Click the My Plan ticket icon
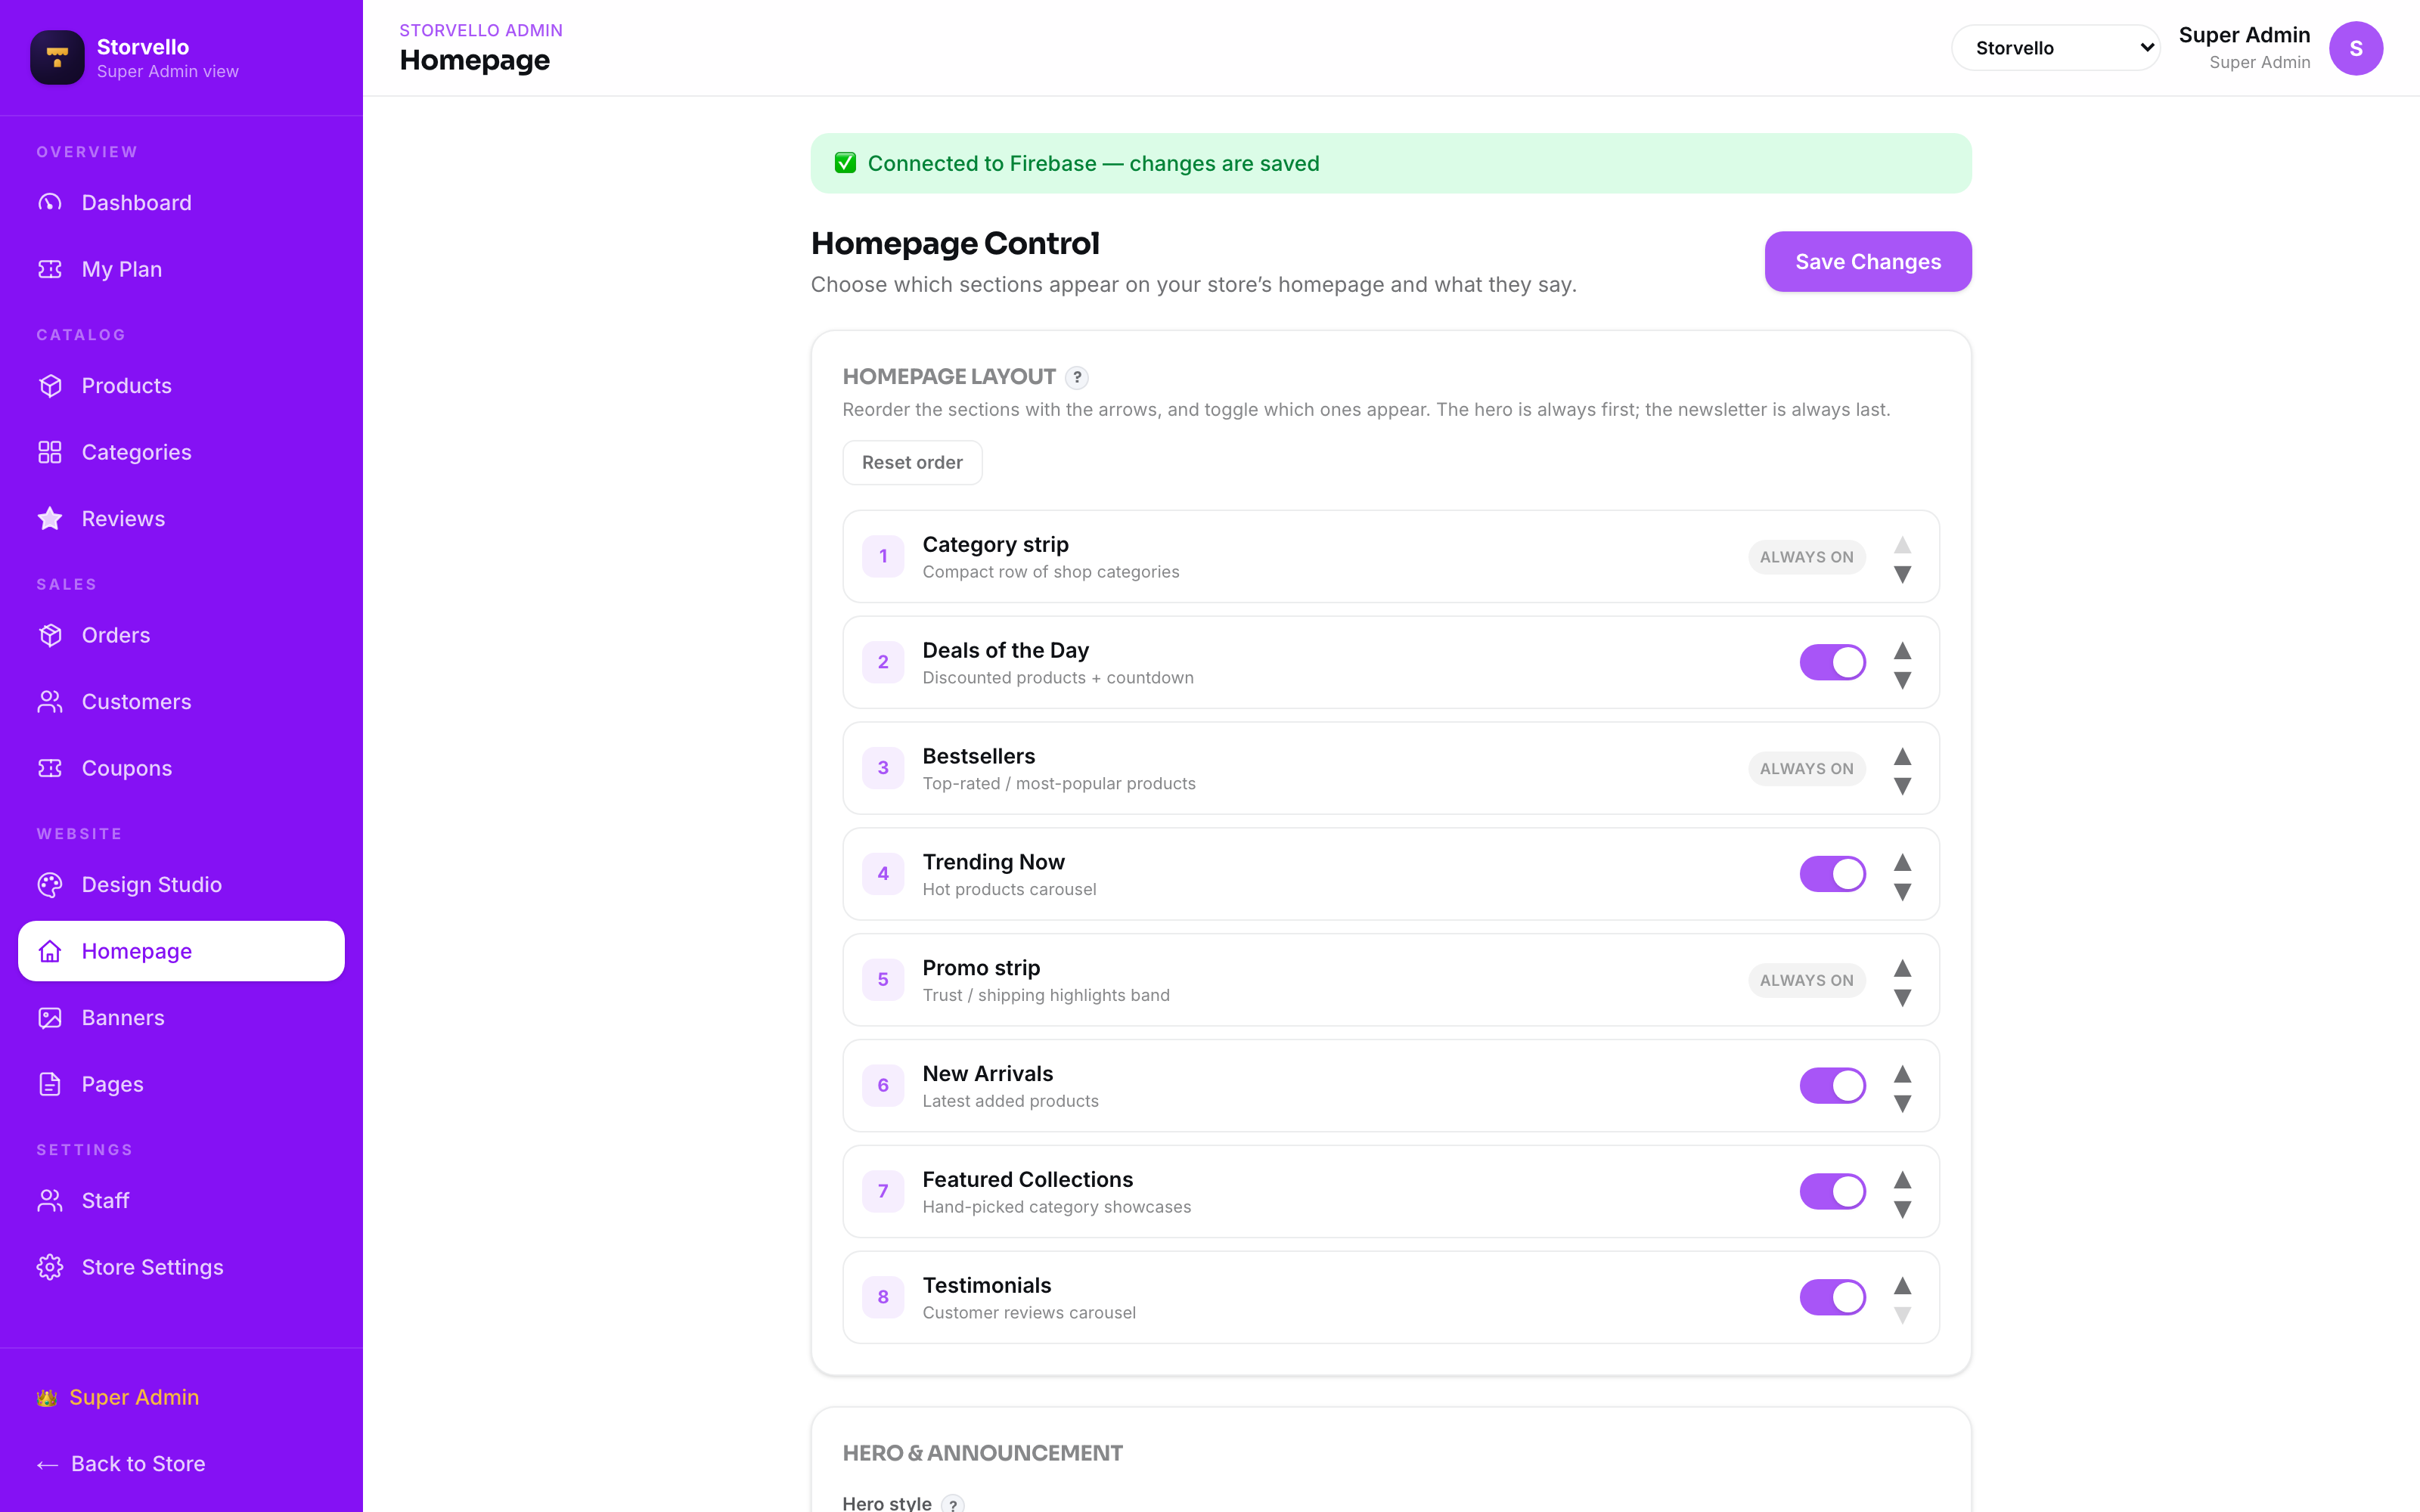Viewport: 2420px width, 1512px height. tap(50, 269)
